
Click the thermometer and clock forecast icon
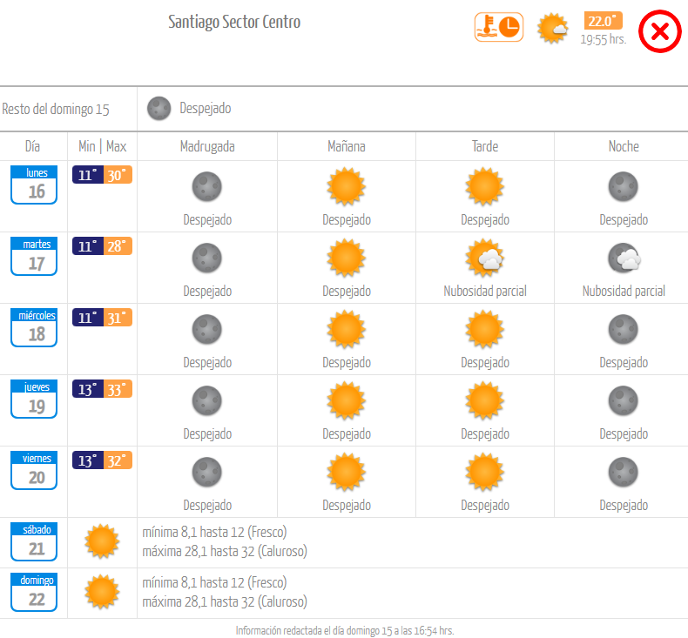(498, 27)
